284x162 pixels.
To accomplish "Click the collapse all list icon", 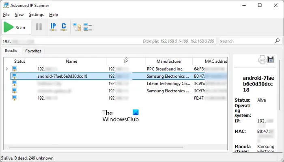I will pyautogui.click(x=88, y=27).
